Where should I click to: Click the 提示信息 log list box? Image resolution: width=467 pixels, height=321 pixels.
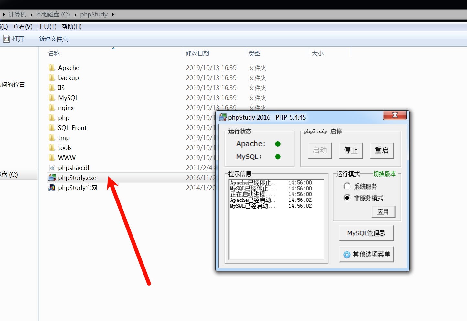tap(277, 219)
